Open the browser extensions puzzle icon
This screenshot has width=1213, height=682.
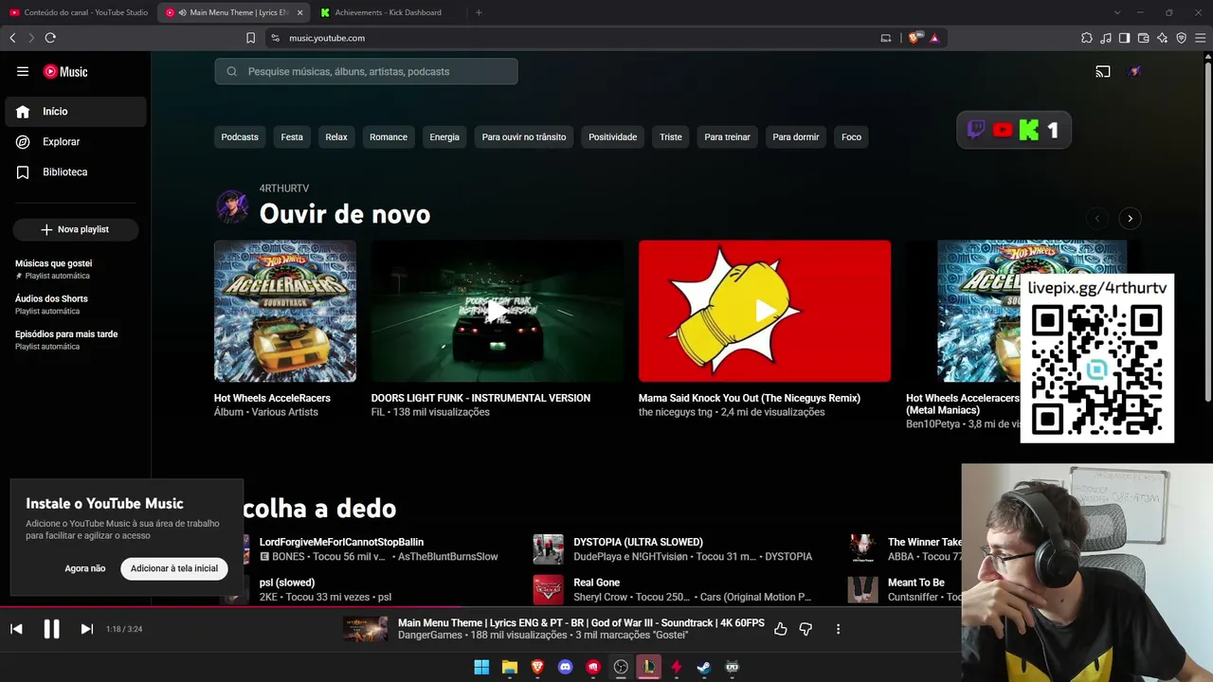tap(1087, 38)
